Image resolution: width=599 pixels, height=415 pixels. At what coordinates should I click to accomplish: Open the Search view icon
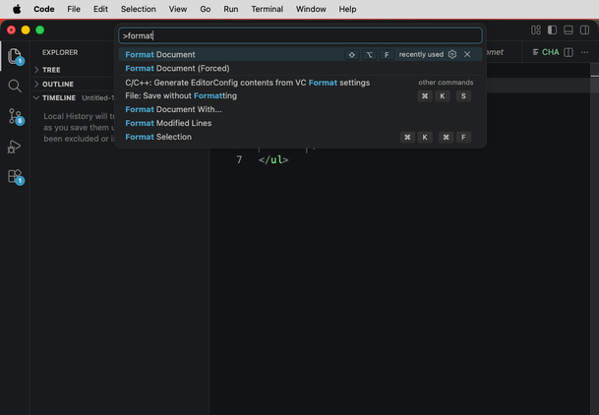(x=15, y=87)
